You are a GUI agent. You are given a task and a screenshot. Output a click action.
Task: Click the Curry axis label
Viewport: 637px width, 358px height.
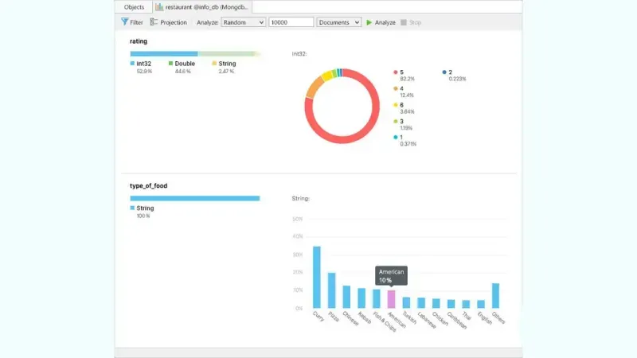tap(318, 316)
